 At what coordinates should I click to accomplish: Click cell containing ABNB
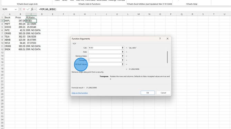click(x=10, y=40)
